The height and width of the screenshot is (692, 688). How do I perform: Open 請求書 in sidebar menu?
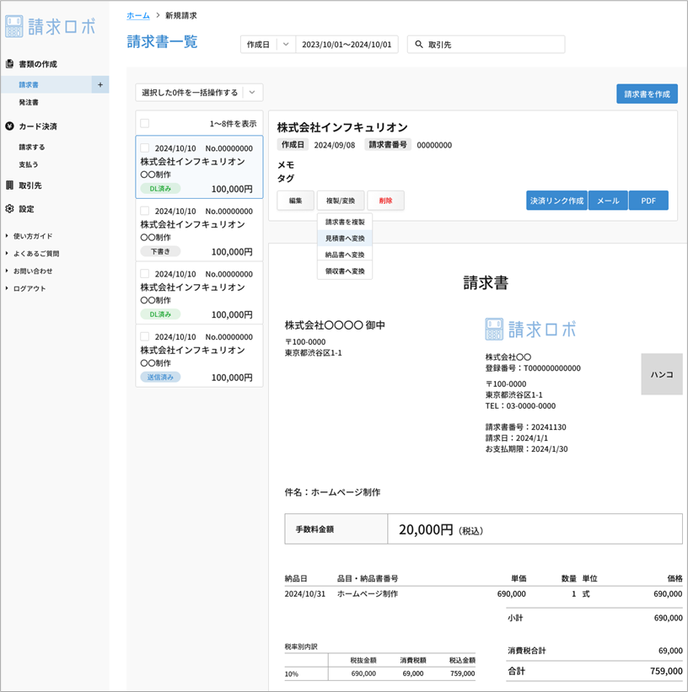coord(46,85)
